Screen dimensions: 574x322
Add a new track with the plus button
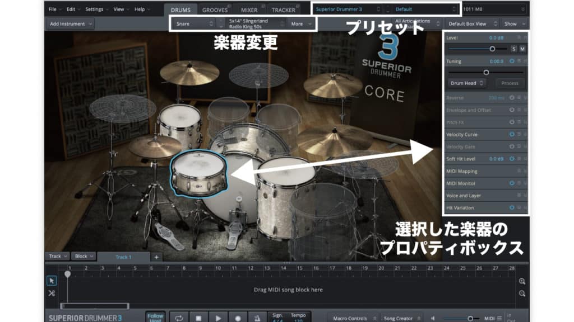156,257
